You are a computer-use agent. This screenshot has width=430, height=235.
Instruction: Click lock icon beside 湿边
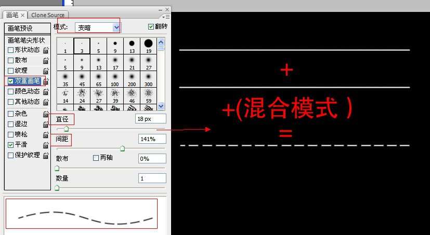46,124
